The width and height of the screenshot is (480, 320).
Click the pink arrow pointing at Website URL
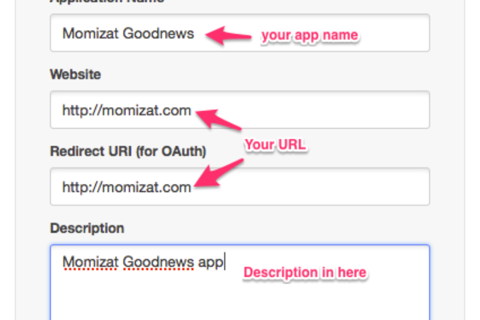click(218, 119)
